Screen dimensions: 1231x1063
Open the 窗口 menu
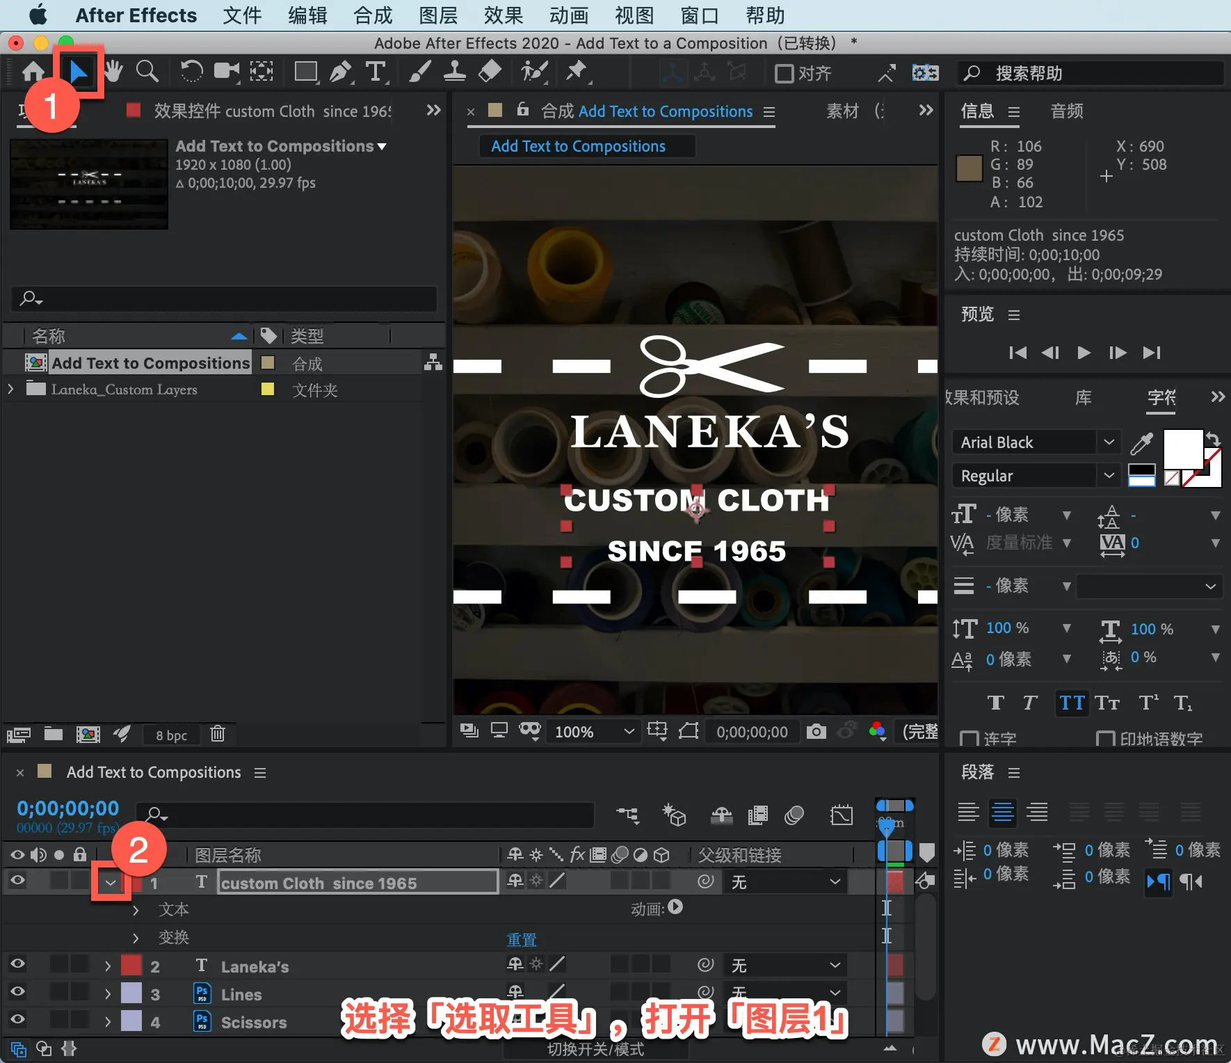click(700, 15)
